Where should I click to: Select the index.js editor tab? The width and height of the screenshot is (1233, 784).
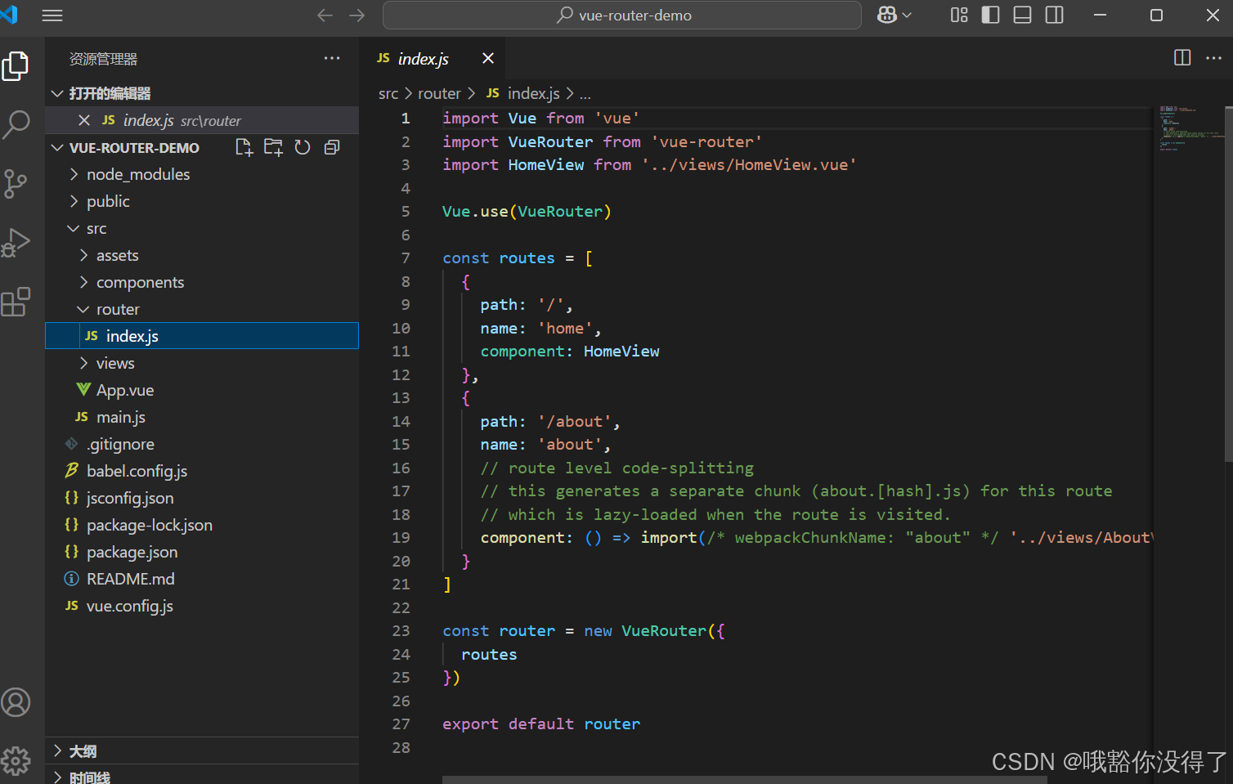423,58
